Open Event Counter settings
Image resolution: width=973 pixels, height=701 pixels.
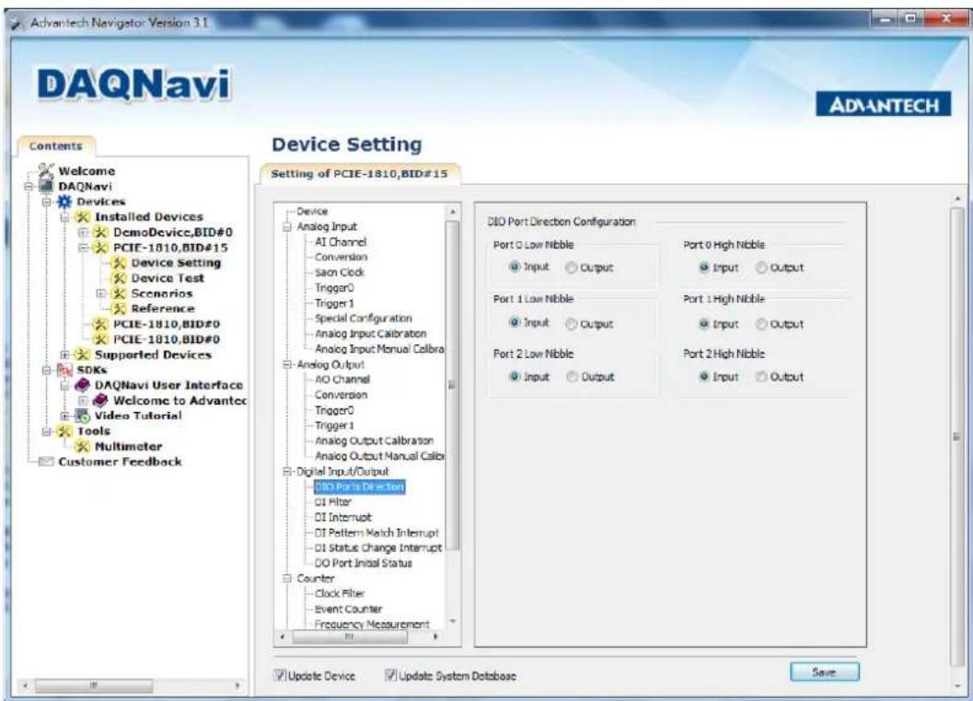coord(348,609)
